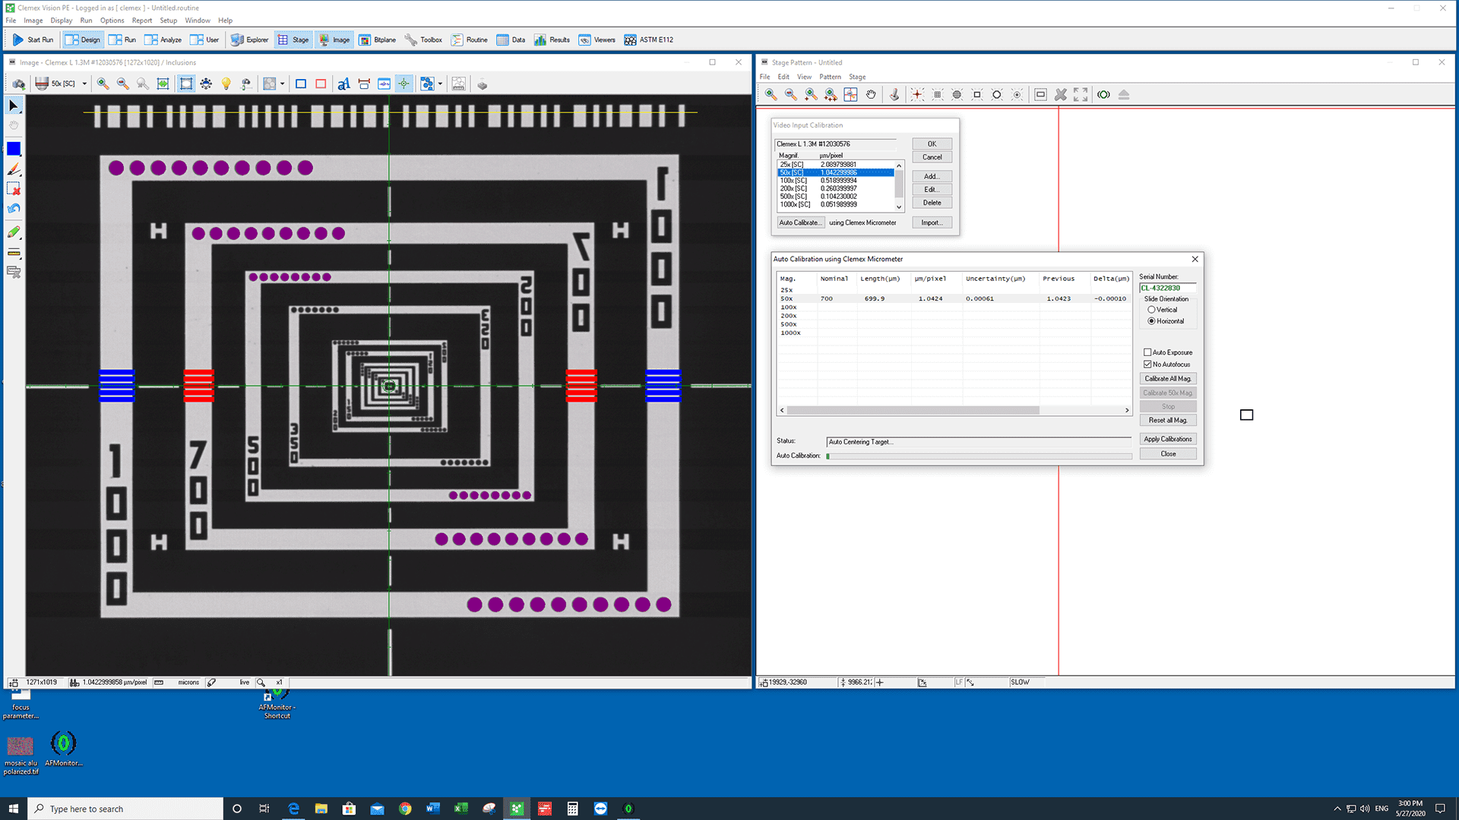Open the 50x [SC] objective dropdown
The height and width of the screenshot is (820, 1459).
click(84, 84)
